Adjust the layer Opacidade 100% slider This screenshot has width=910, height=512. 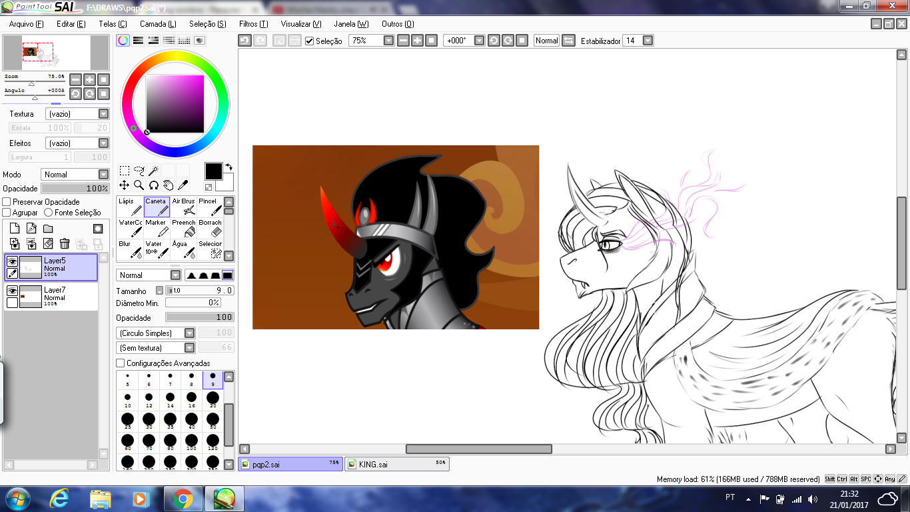(75, 189)
